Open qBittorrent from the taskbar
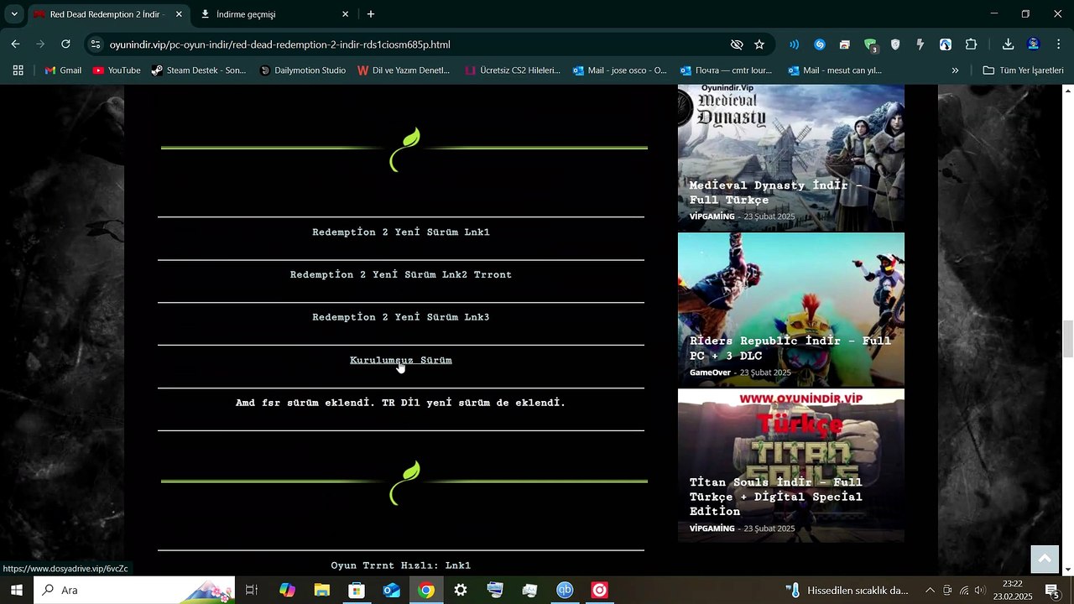Viewport: 1074px width, 604px height. coord(565,591)
